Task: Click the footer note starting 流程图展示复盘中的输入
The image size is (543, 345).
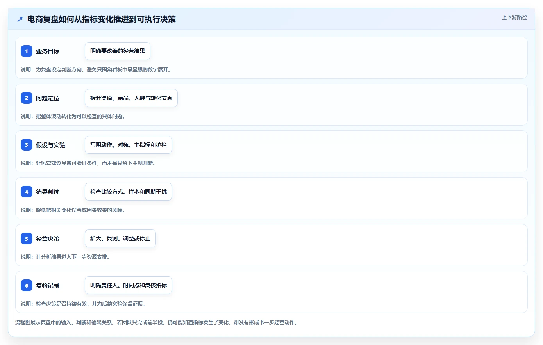Action: click(156, 322)
